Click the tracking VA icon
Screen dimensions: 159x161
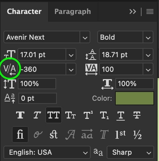[91, 70]
